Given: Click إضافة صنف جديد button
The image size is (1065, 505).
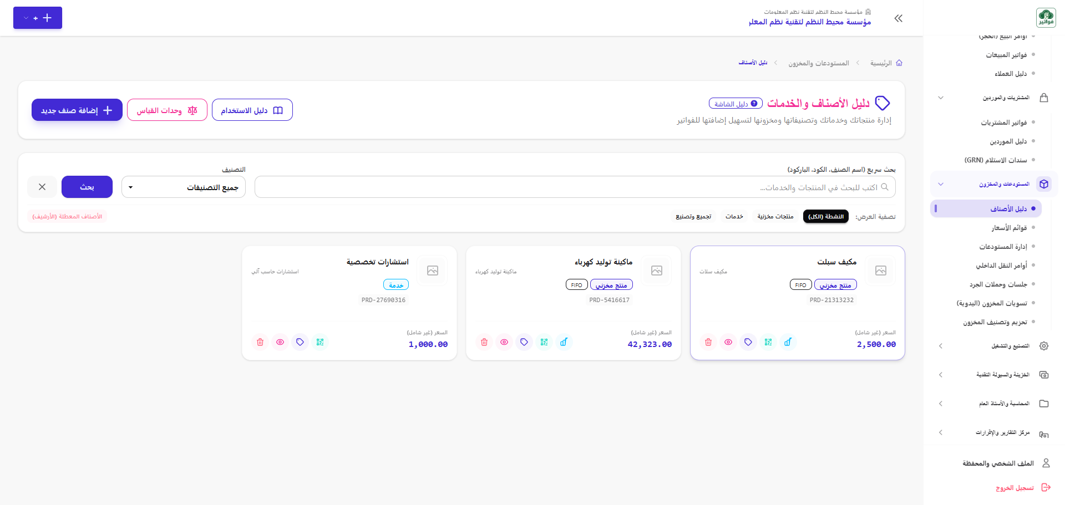Looking at the screenshot, I should pos(77,110).
